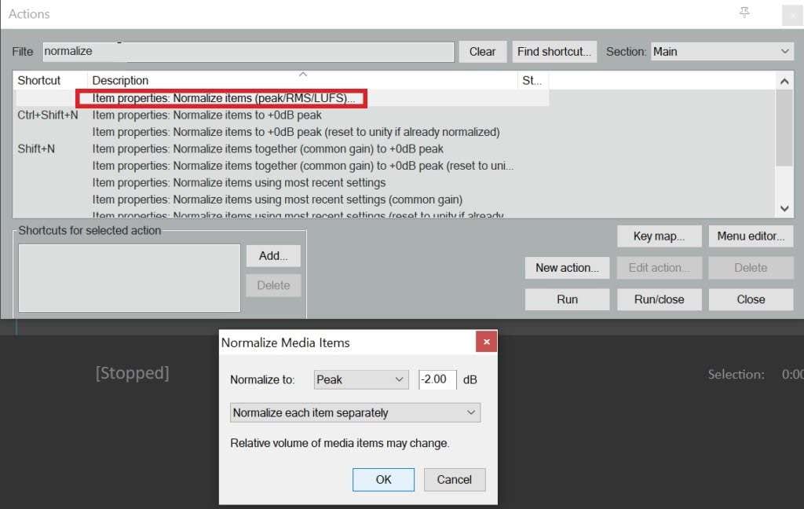Pin the Actions window
The height and width of the screenshot is (509, 804).
tap(744, 13)
